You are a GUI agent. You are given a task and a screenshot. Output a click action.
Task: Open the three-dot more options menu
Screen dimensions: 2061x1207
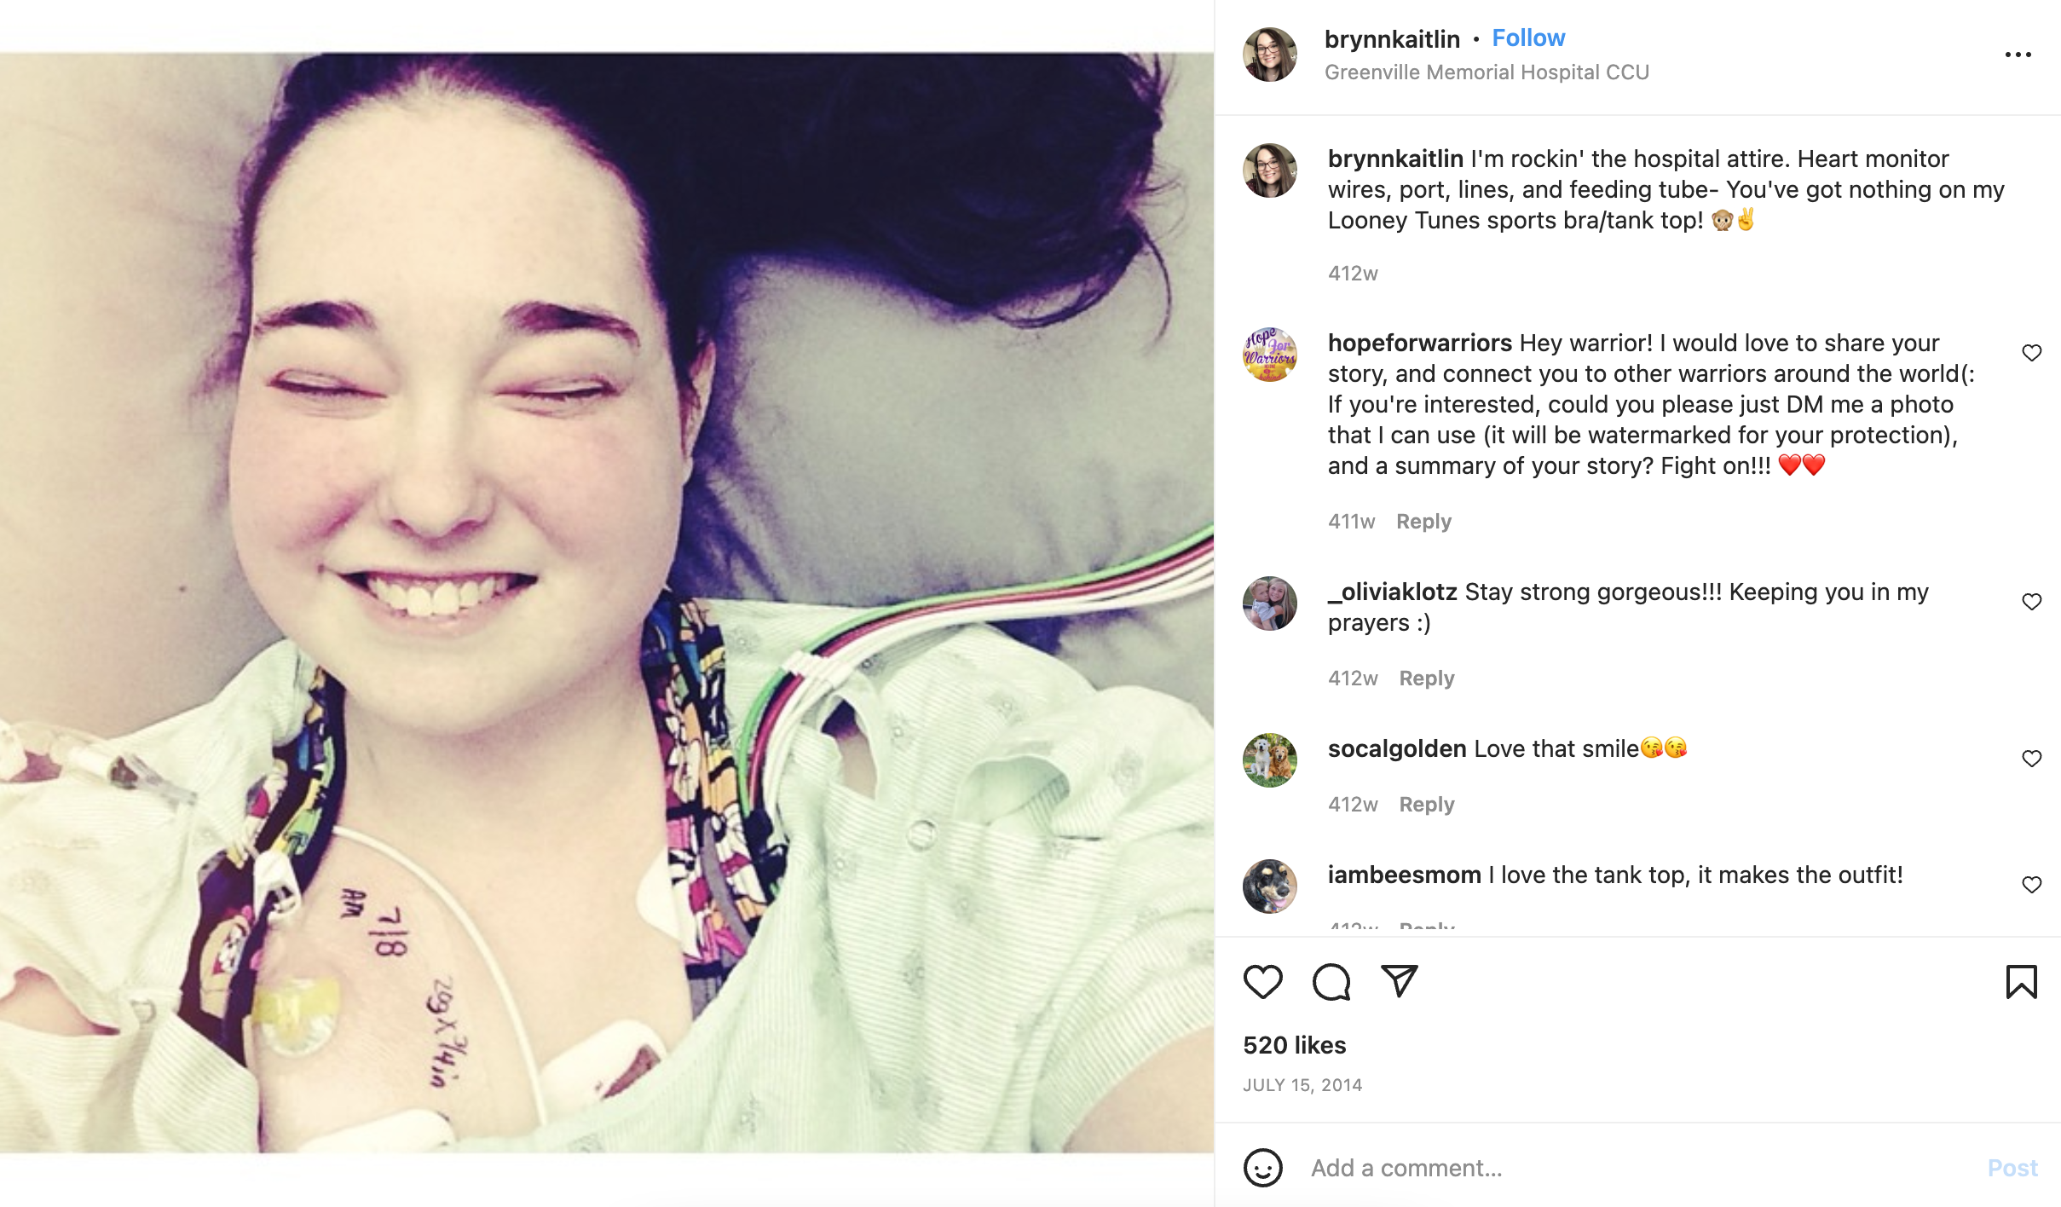point(2018,55)
